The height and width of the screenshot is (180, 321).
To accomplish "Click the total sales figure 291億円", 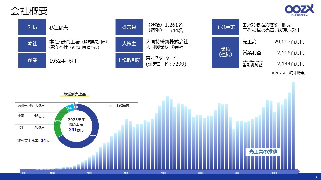I will [x=76, y=130].
